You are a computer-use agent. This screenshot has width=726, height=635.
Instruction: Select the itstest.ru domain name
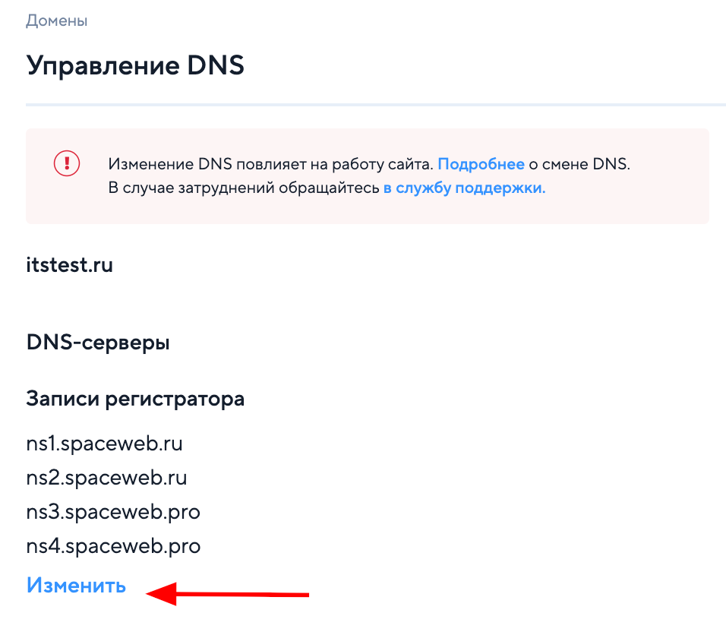(69, 266)
